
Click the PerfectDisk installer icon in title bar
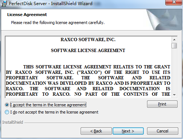pyautogui.click(x=4, y=4)
